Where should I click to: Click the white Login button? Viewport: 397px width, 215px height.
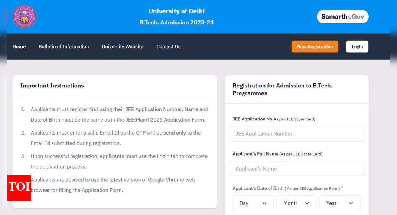point(357,46)
